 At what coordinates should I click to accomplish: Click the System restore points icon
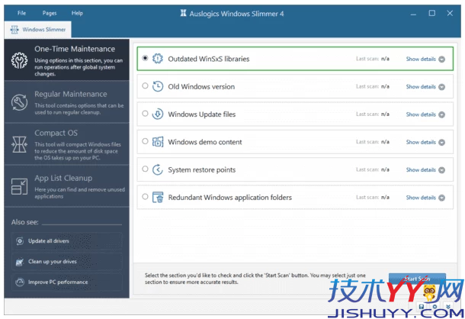click(x=158, y=169)
